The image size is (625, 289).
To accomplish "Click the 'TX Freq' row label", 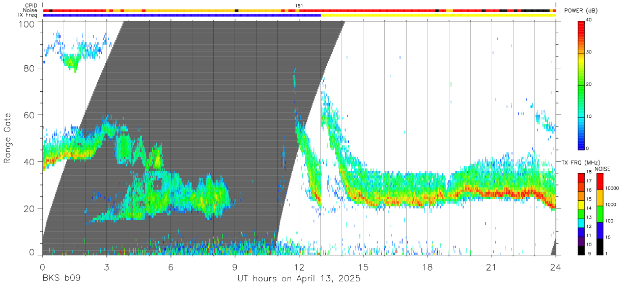I will tap(27, 15).
